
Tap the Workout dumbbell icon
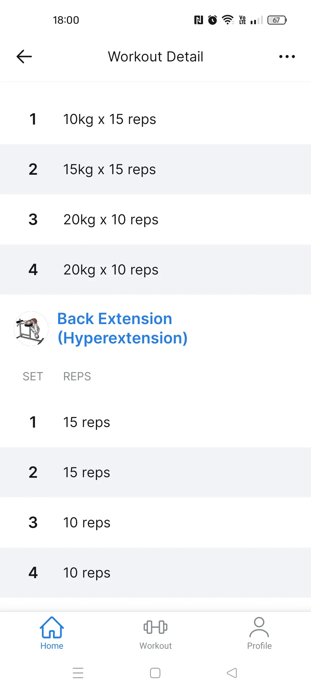point(155,627)
